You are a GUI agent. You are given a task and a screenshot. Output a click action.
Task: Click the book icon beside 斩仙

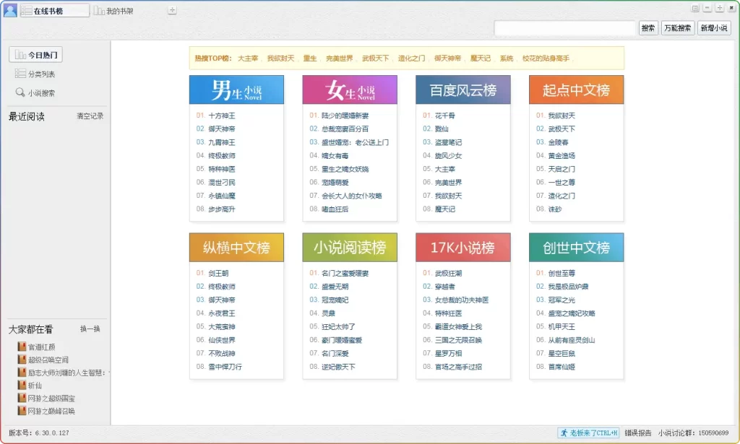click(20, 385)
